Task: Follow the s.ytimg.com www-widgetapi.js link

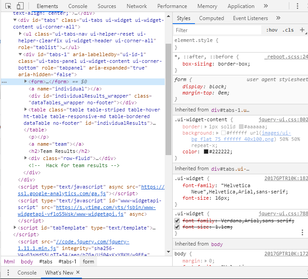Action: click(x=71, y=214)
